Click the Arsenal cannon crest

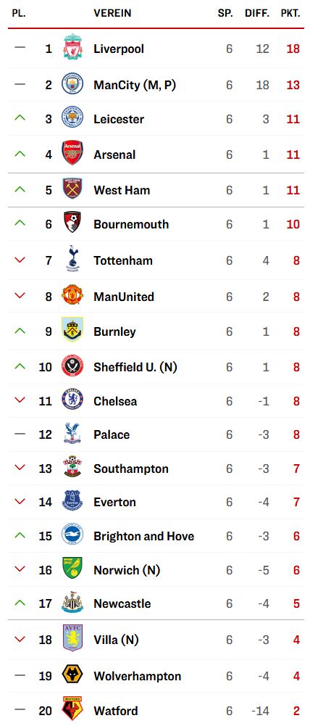pos(72,153)
